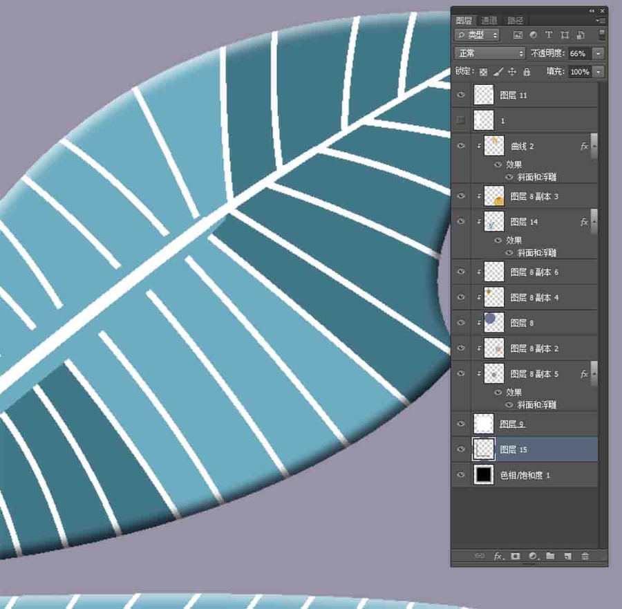The width and height of the screenshot is (622, 609).
Task: Collapse the panel with double-arrow icon
Action: tap(592, 10)
